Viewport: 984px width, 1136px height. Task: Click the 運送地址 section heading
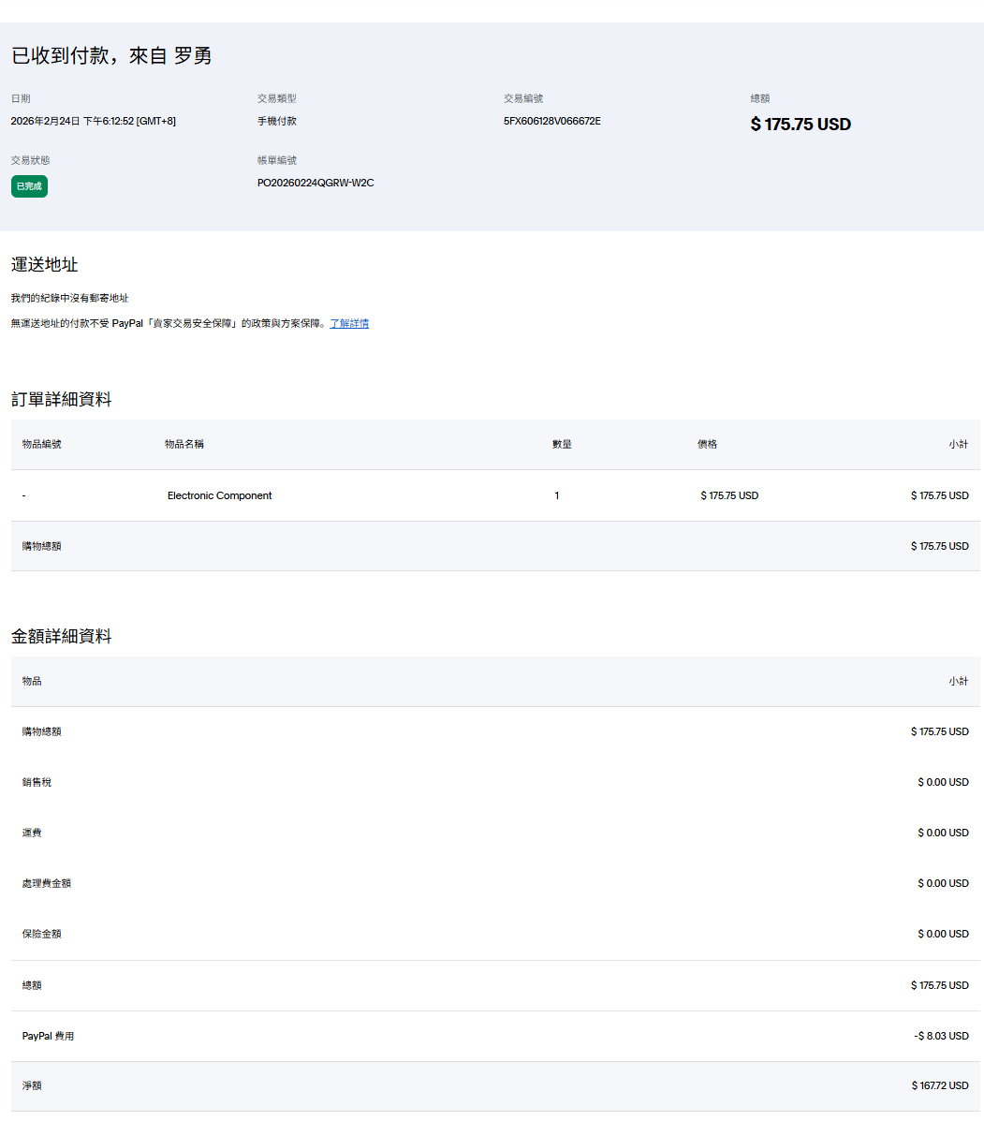pyautogui.click(x=44, y=265)
